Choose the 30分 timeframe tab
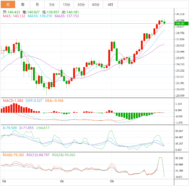189x187 pixels. 81,4
